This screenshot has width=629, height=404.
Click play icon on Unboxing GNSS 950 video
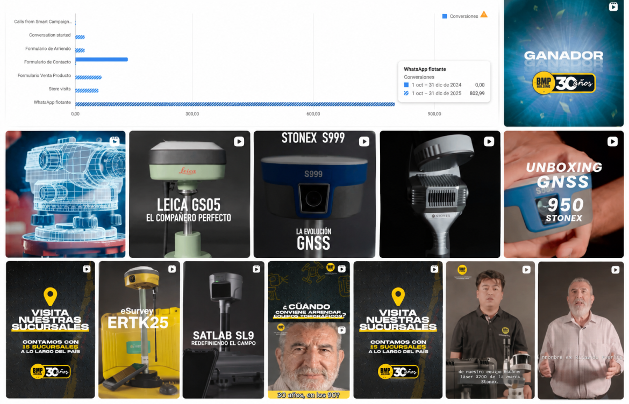[x=612, y=141]
